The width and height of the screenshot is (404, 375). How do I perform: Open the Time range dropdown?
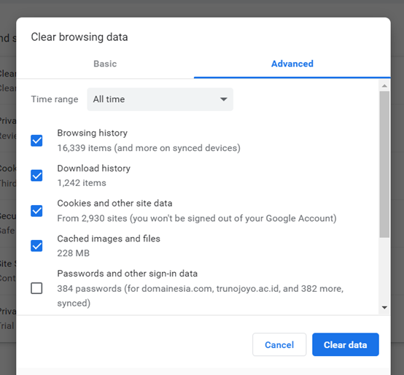tap(160, 99)
